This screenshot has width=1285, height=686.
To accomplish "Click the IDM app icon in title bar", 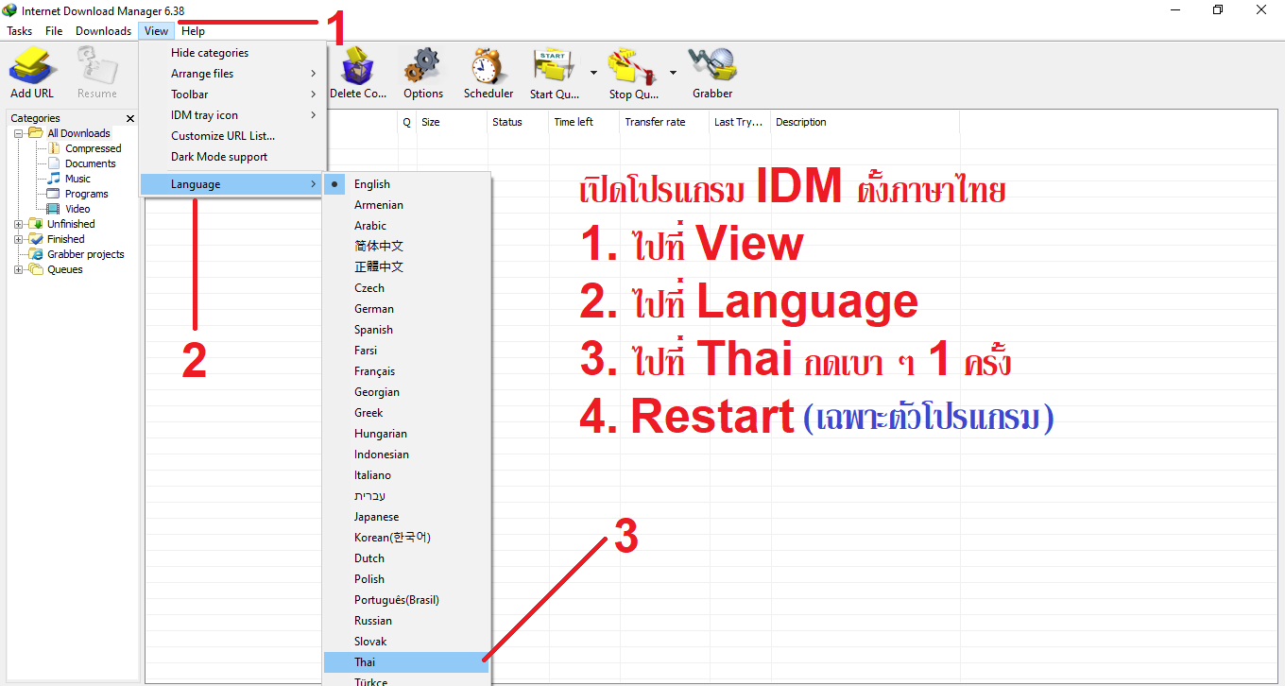I will click(10, 10).
